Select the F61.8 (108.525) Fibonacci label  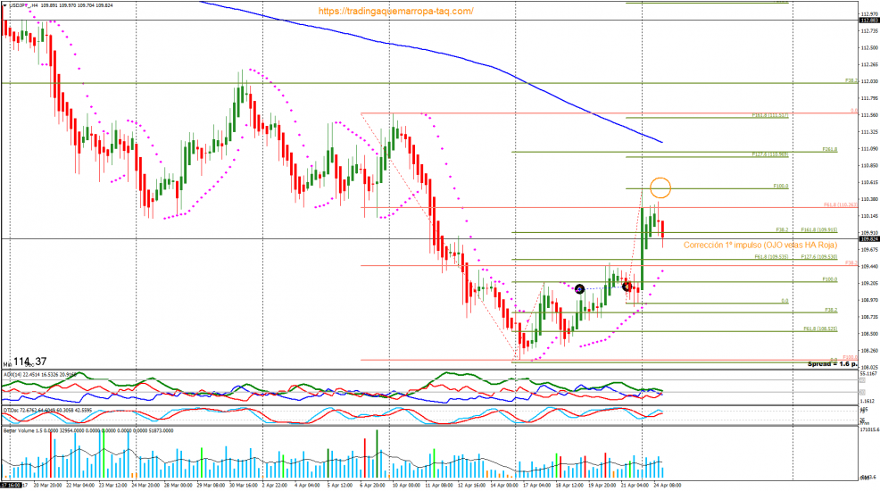[818, 329]
